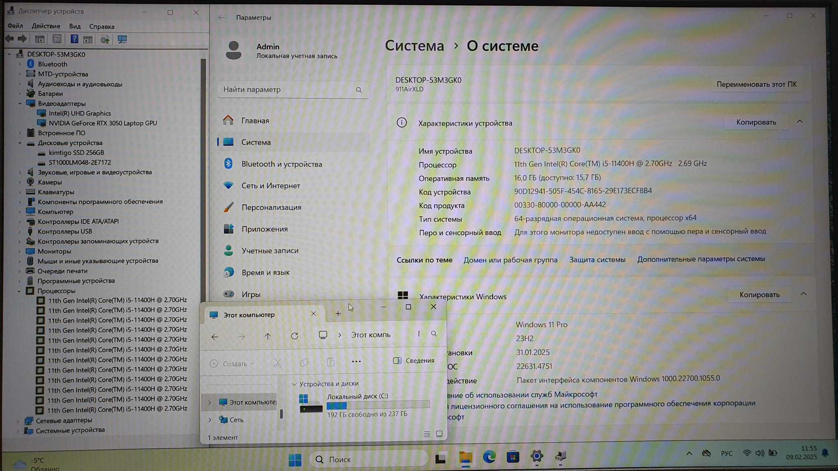This screenshot has width=838, height=471.
Task: Expand Bluetooth node in Device Manager
Action: pyautogui.click(x=20, y=64)
